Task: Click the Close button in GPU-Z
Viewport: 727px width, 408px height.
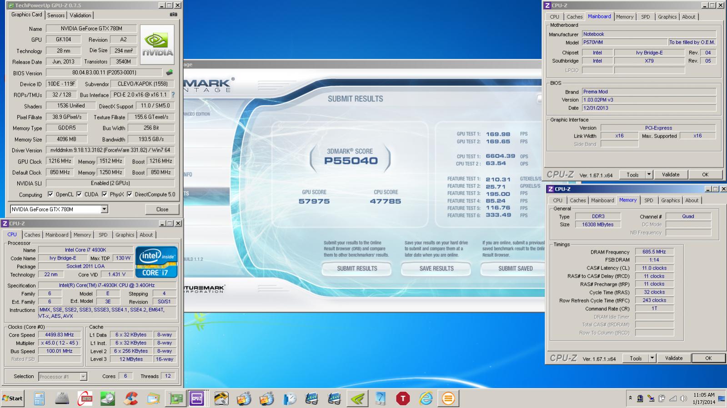Action: (x=162, y=209)
